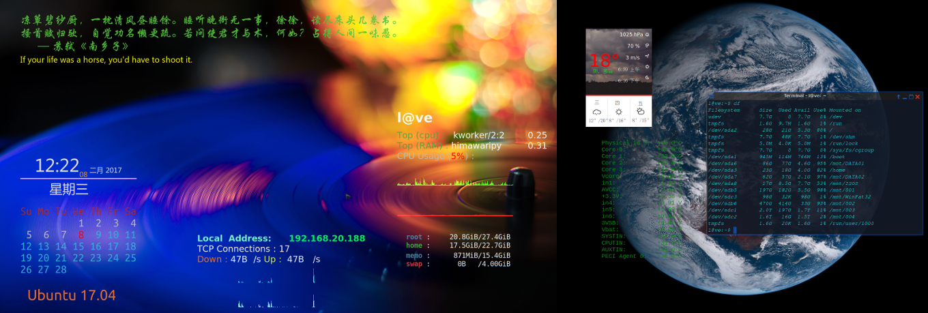The width and height of the screenshot is (928, 313).
Task: Click the rainy cloud icon for 三 forecast
Action: click(x=597, y=111)
